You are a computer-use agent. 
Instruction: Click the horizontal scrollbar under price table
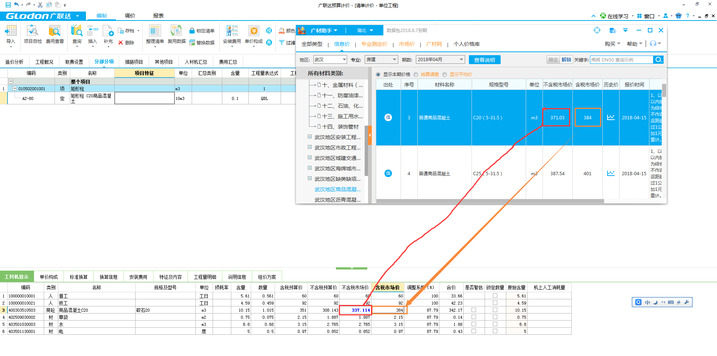click(x=489, y=201)
